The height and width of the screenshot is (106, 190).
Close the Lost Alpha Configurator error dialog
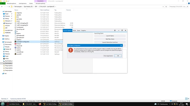[121, 45]
